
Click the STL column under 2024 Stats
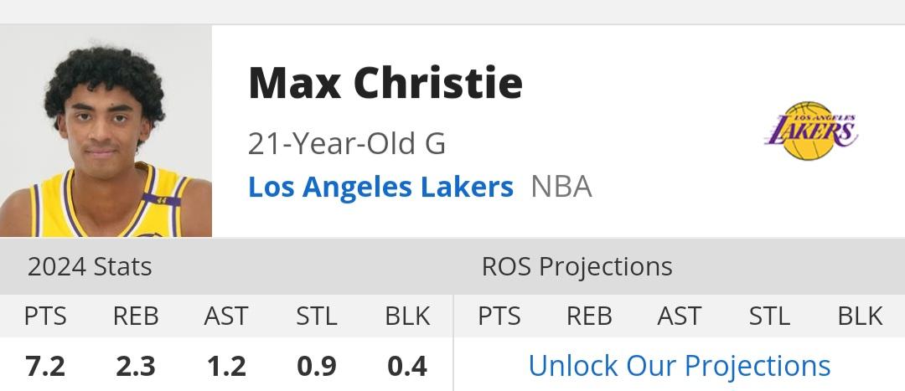pyautogui.click(x=316, y=316)
